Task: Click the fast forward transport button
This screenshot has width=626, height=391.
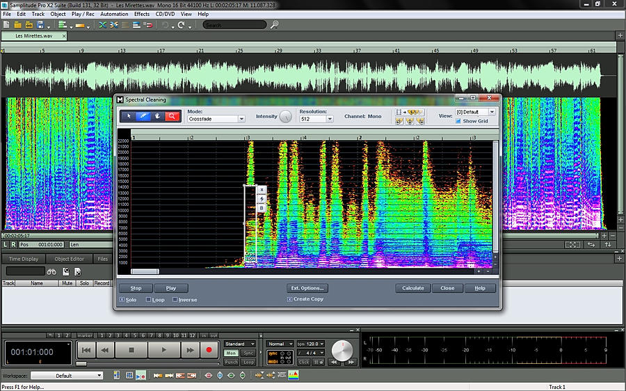Action: 190,350
